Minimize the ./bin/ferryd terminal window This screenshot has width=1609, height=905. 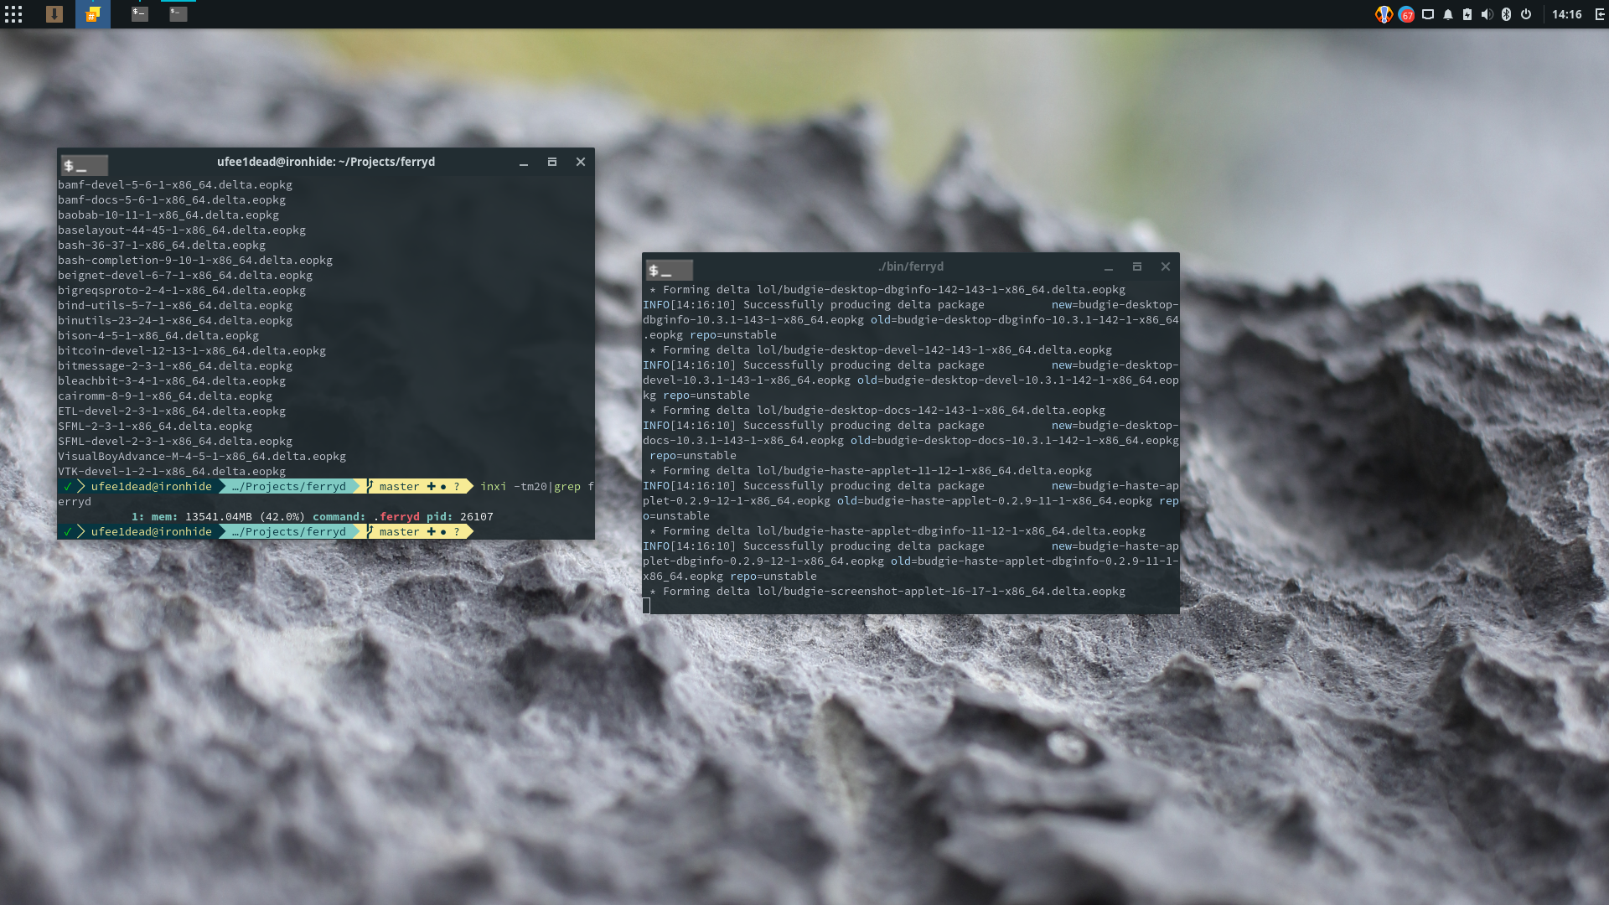1109,267
